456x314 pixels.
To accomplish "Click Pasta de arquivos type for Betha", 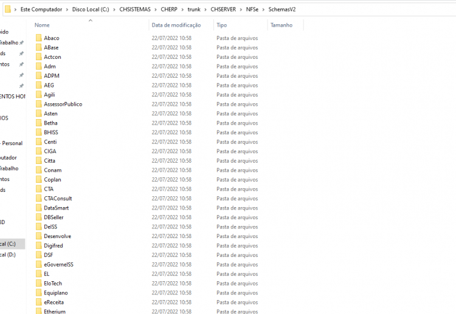I will [x=237, y=123].
